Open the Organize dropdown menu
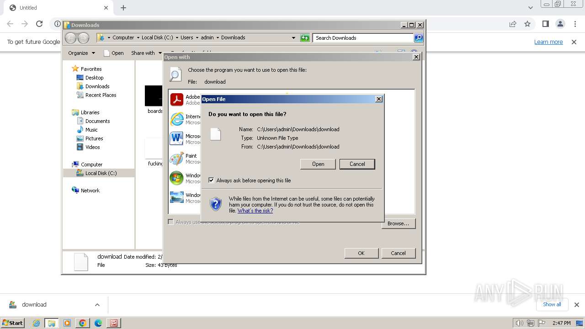 pos(81,53)
